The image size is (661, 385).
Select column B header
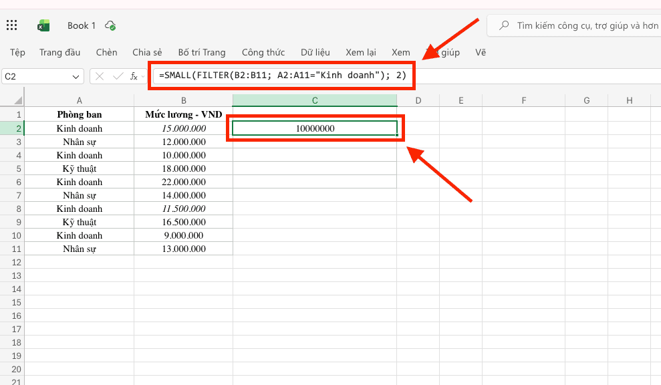183,100
